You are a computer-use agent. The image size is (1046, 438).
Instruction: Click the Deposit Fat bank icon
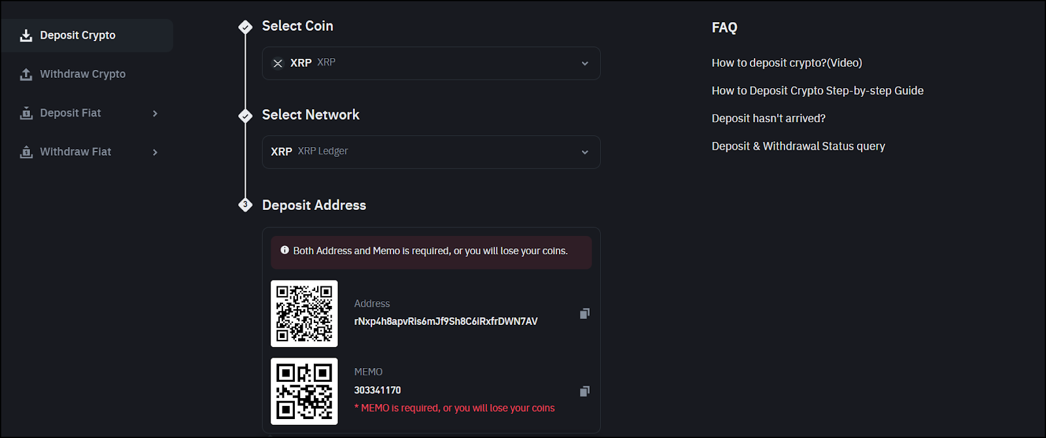[x=26, y=113]
